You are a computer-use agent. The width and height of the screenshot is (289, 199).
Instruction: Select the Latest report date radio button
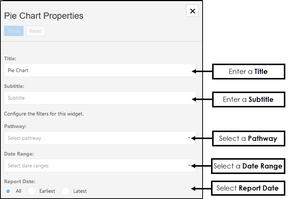click(65, 191)
